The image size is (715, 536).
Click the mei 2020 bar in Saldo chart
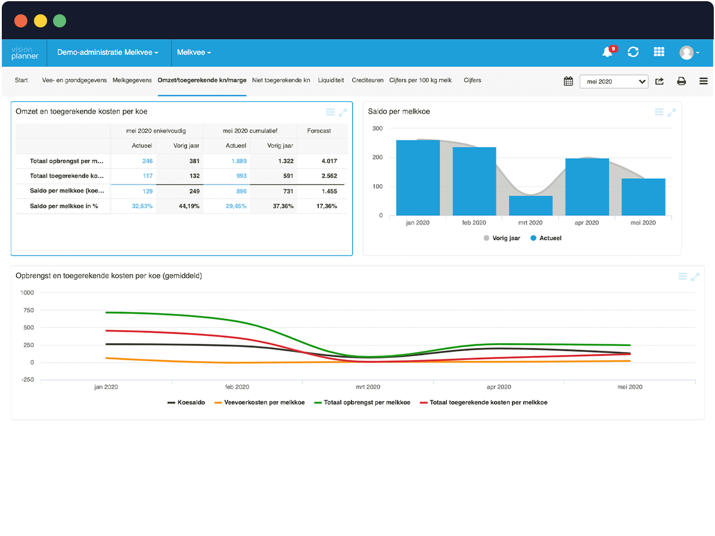(643, 197)
